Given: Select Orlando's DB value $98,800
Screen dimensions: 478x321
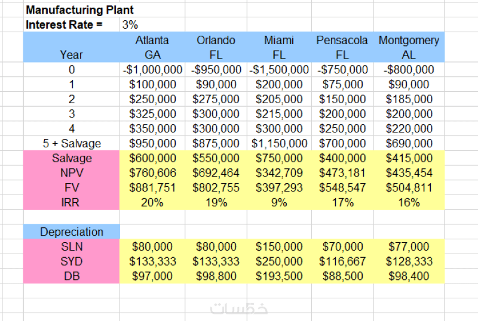Looking at the screenshot, I should click(x=216, y=276).
